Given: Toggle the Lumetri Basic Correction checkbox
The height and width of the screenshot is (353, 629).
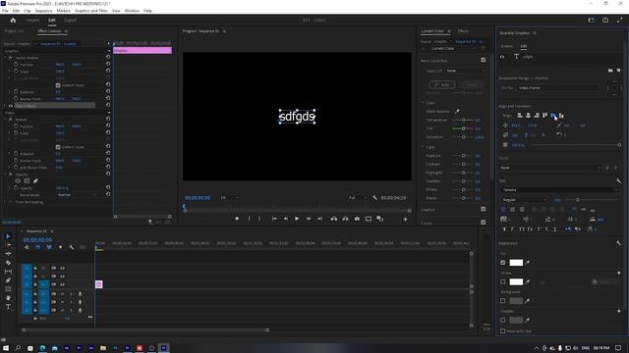Looking at the screenshot, I should pyautogui.click(x=483, y=60).
